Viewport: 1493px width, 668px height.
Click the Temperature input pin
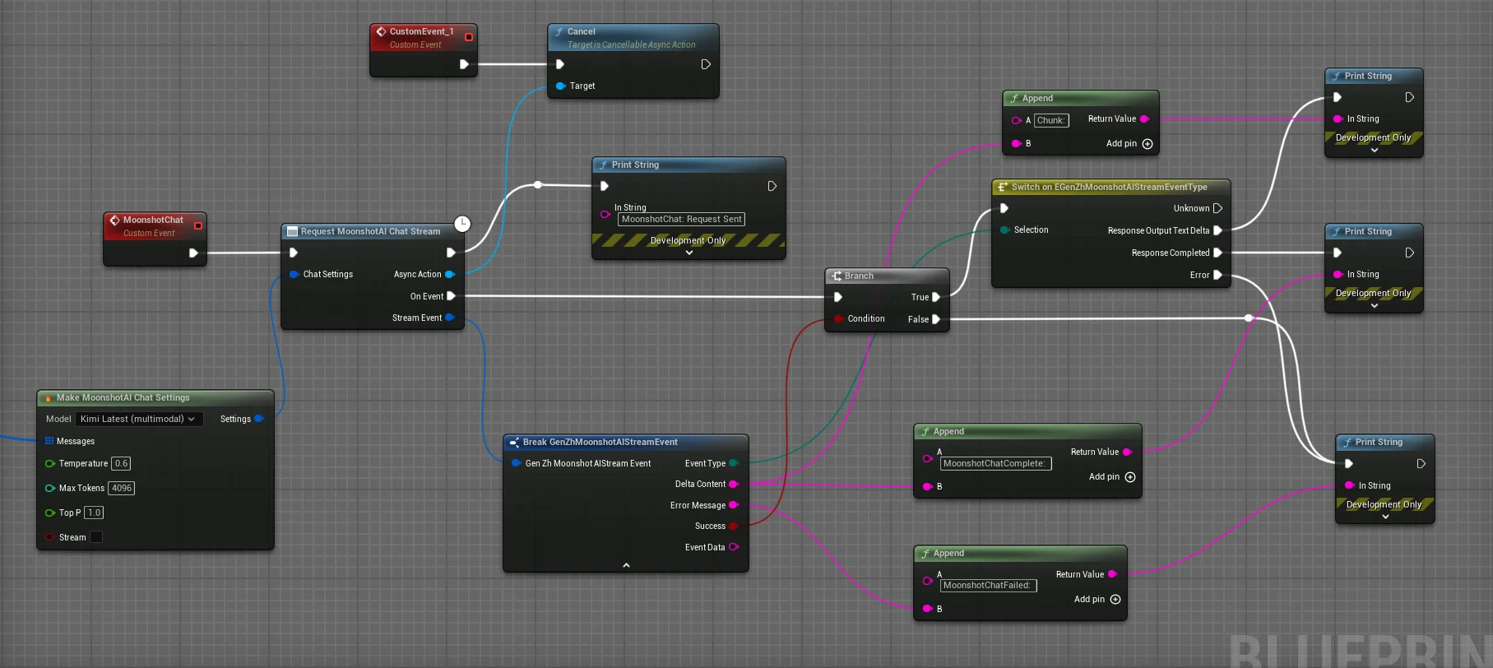point(50,464)
